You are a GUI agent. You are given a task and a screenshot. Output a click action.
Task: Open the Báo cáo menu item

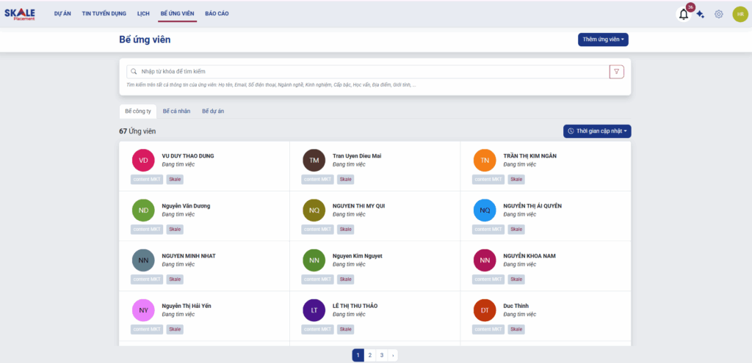point(217,13)
